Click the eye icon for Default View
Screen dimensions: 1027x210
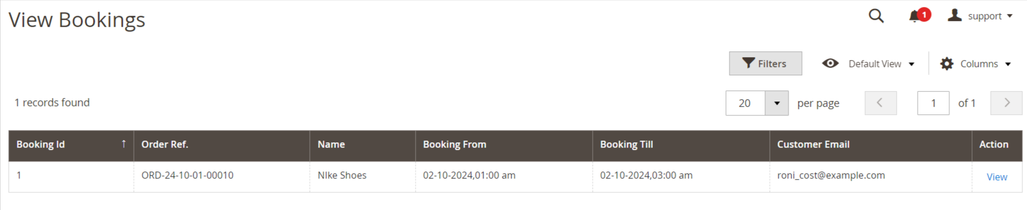point(830,64)
